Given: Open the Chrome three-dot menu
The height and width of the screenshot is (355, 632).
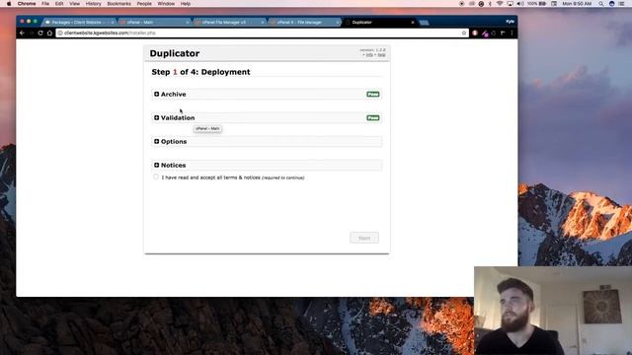Looking at the screenshot, I should [x=512, y=33].
